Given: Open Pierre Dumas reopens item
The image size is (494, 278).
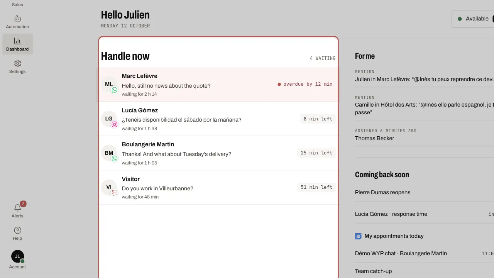Looking at the screenshot, I should 425,192.
